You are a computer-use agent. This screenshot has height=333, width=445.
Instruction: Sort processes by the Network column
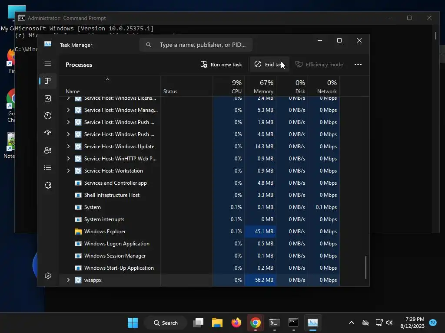(x=324, y=86)
